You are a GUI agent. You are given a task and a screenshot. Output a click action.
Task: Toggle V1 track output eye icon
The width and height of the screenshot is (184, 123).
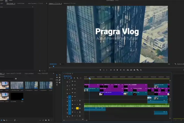pyautogui.click(x=75, y=97)
